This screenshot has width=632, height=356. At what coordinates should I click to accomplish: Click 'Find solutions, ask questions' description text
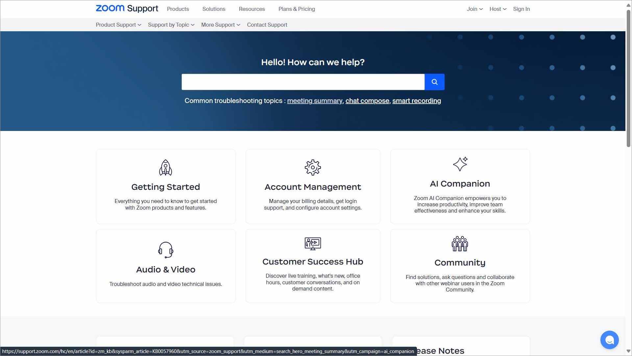[460, 283]
